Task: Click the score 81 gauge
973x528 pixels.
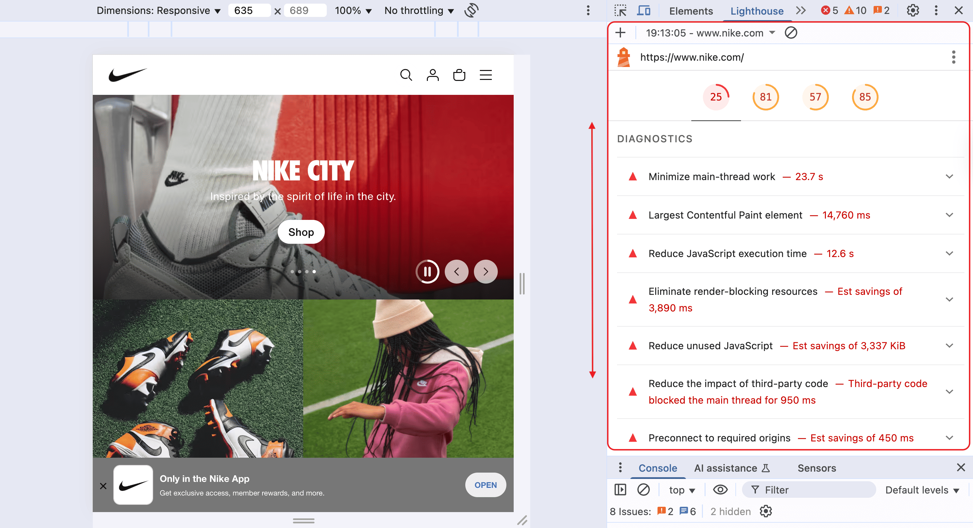Action: pyautogui.click(x=766, y=97)
